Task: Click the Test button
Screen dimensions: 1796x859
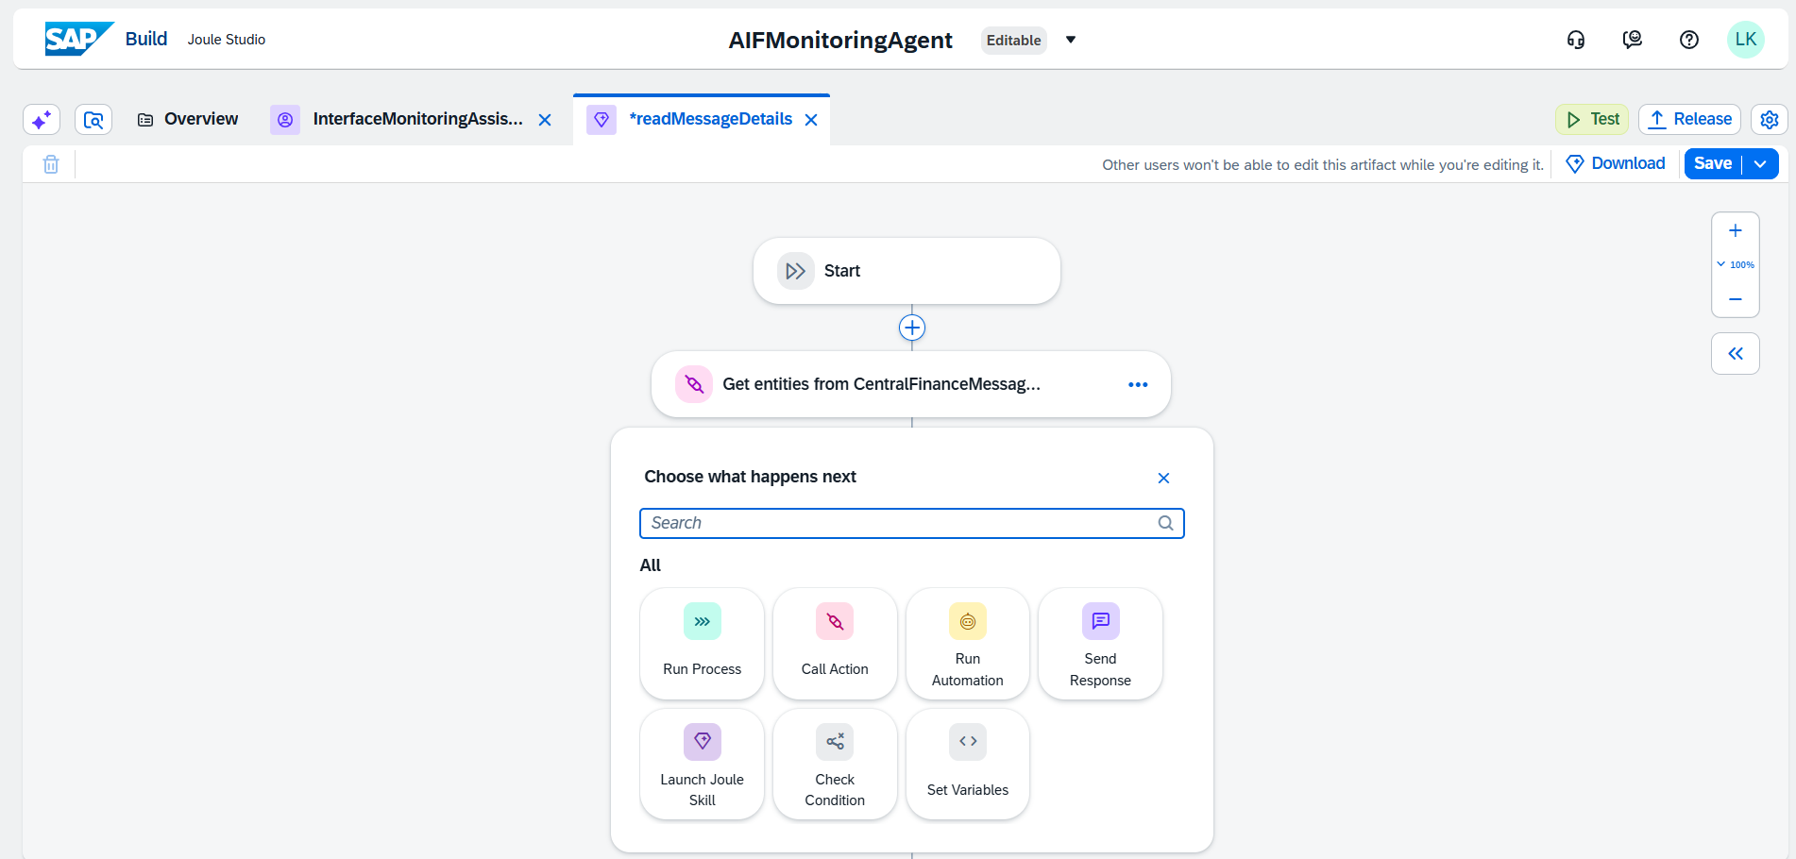Action: 1592,120
